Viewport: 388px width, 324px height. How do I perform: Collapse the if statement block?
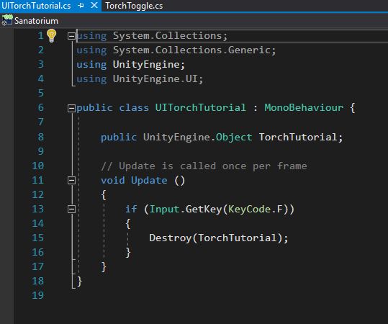click(71, 209)
